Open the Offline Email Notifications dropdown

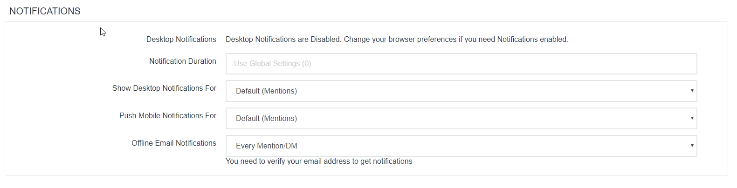click(x=461, y=146)
